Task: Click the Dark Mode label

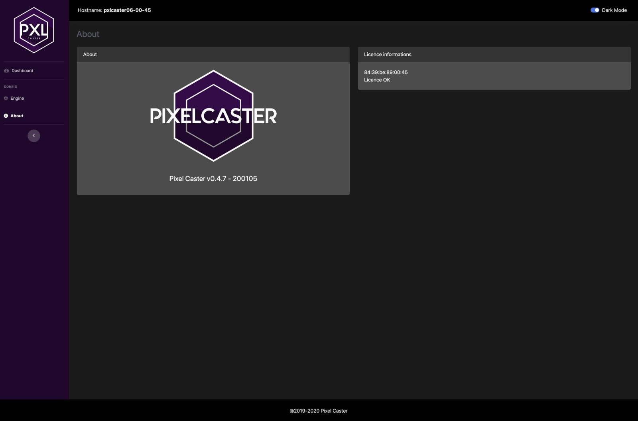Action: tap(614, 10)
